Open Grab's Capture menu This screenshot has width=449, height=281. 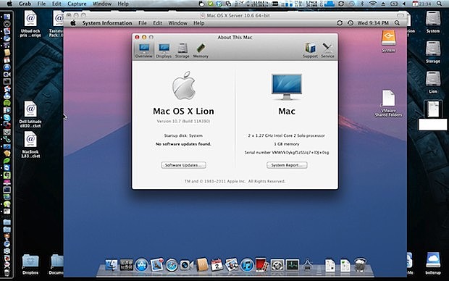[77, 4]
